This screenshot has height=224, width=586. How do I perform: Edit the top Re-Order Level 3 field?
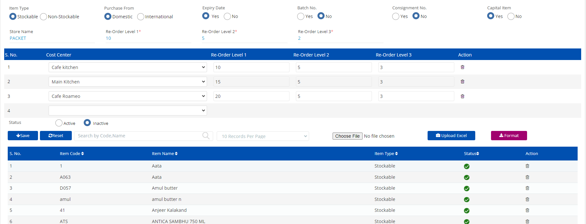tap(341, 38)
